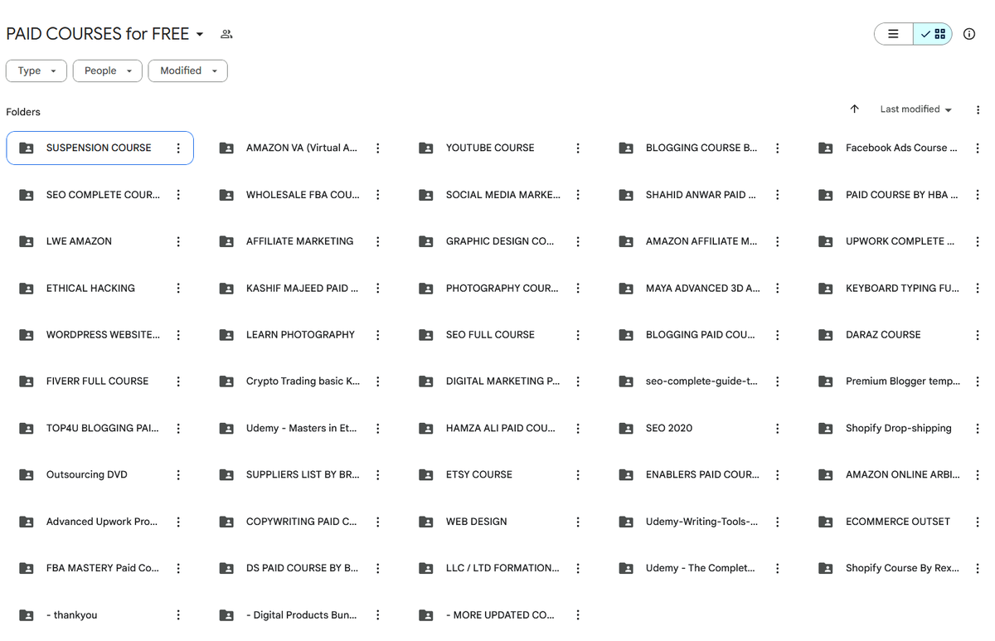Open more actions for FIVERR FULL COURSE folder

pos(178,381)
